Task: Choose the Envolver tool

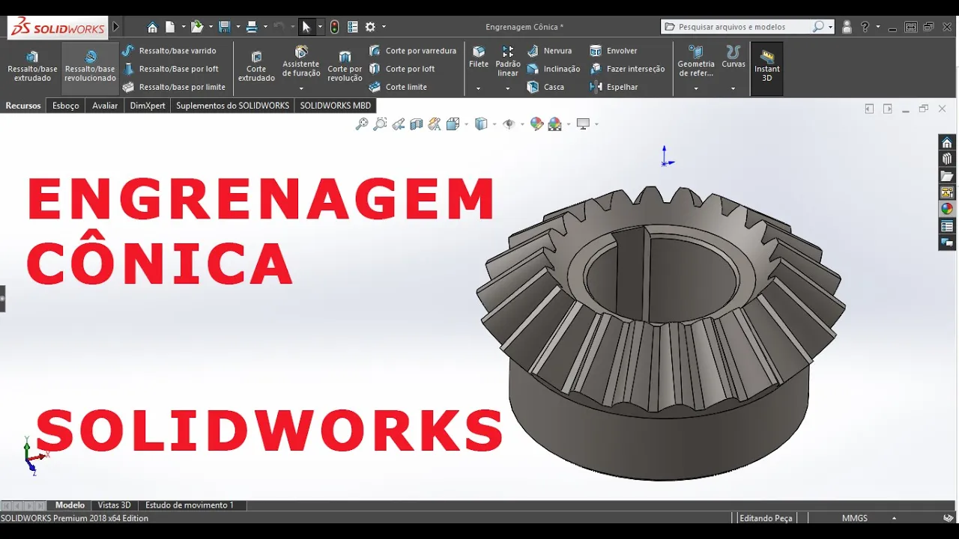Action: point(614,51)
